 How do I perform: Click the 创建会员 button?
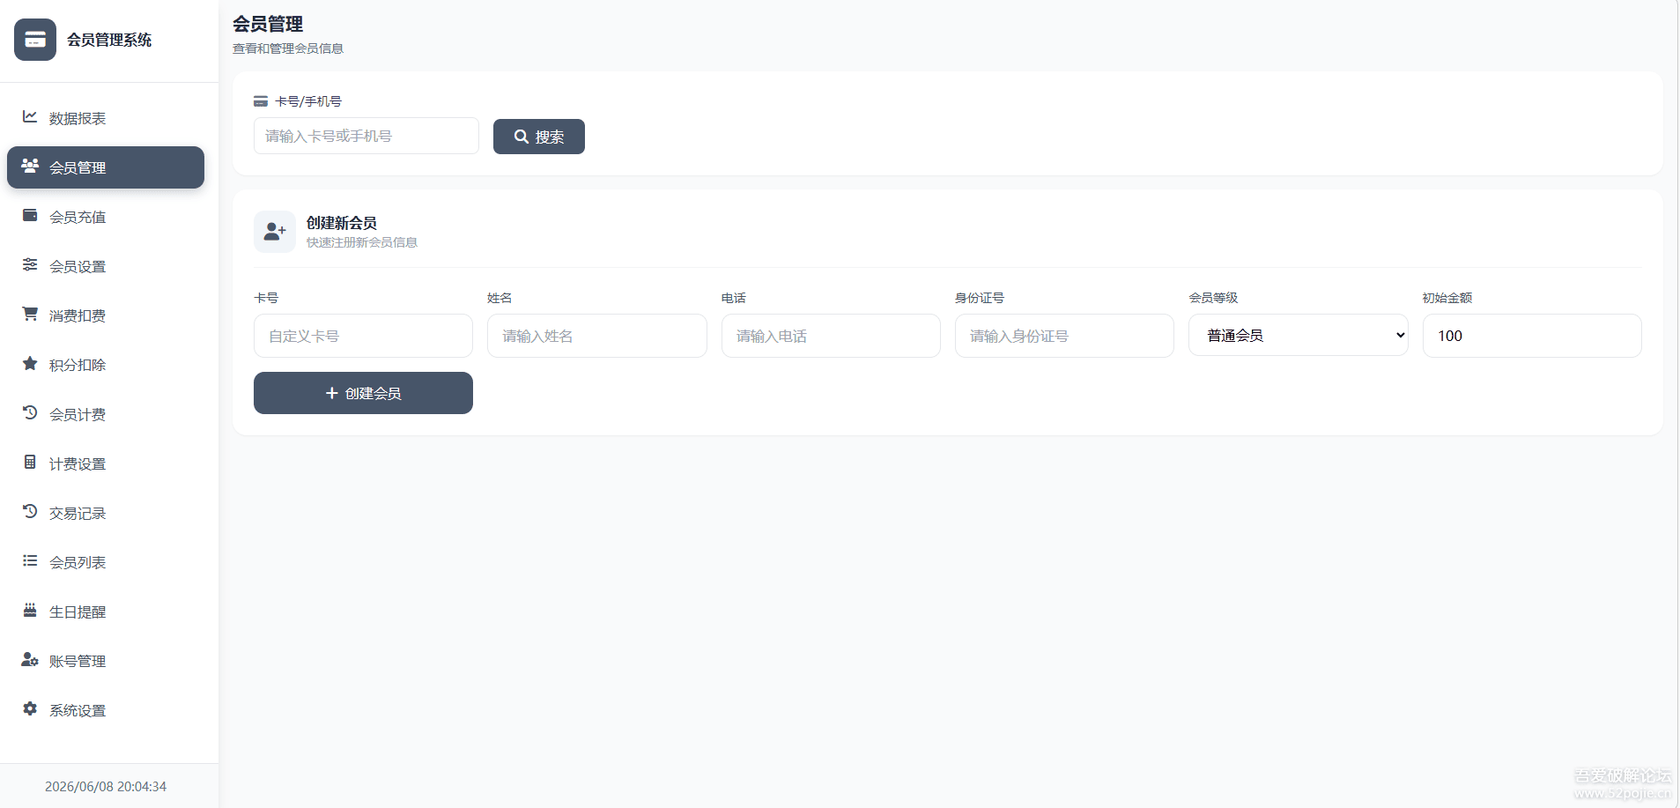coord(363,393)
